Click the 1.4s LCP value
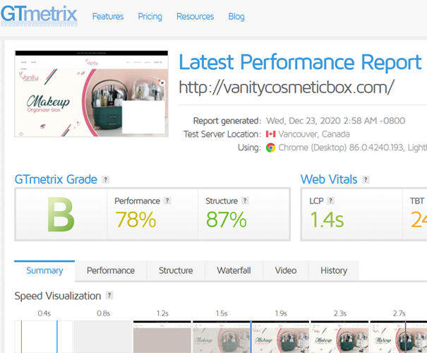427x353 pixels. click(x=327, y=220)
